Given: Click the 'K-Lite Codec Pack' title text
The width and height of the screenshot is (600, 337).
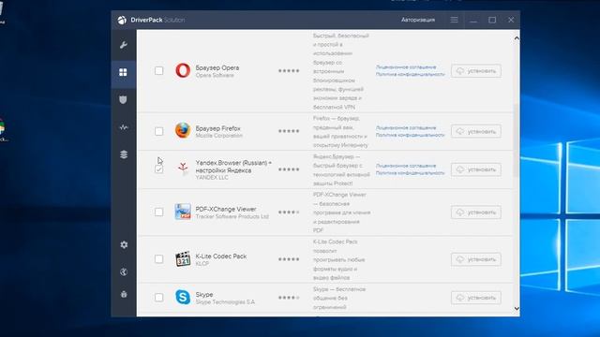Looking at the screenshot, I should pos(221,256).
